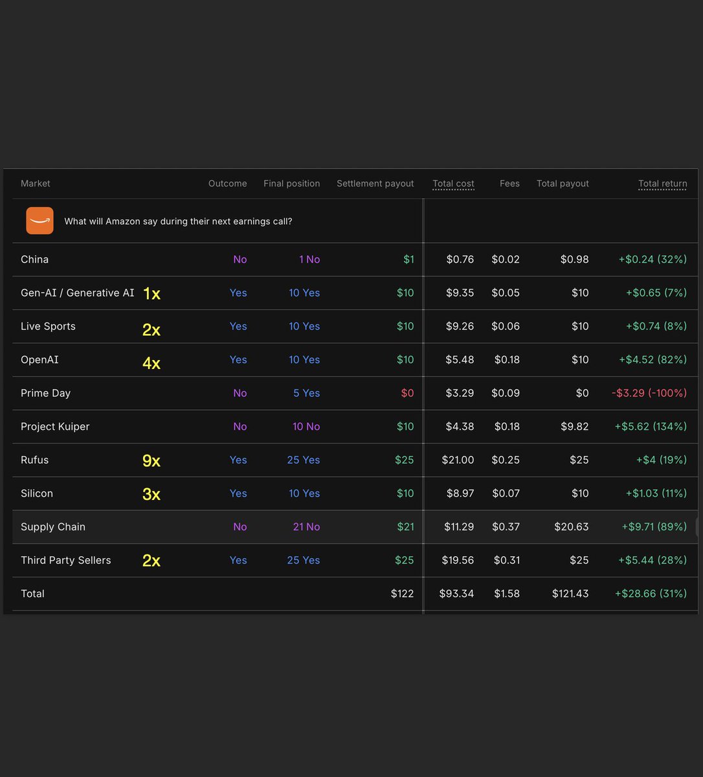Click the +$4.52 (82%) return for OpenAI
703x777 pixels.
[x=653, y=360]
